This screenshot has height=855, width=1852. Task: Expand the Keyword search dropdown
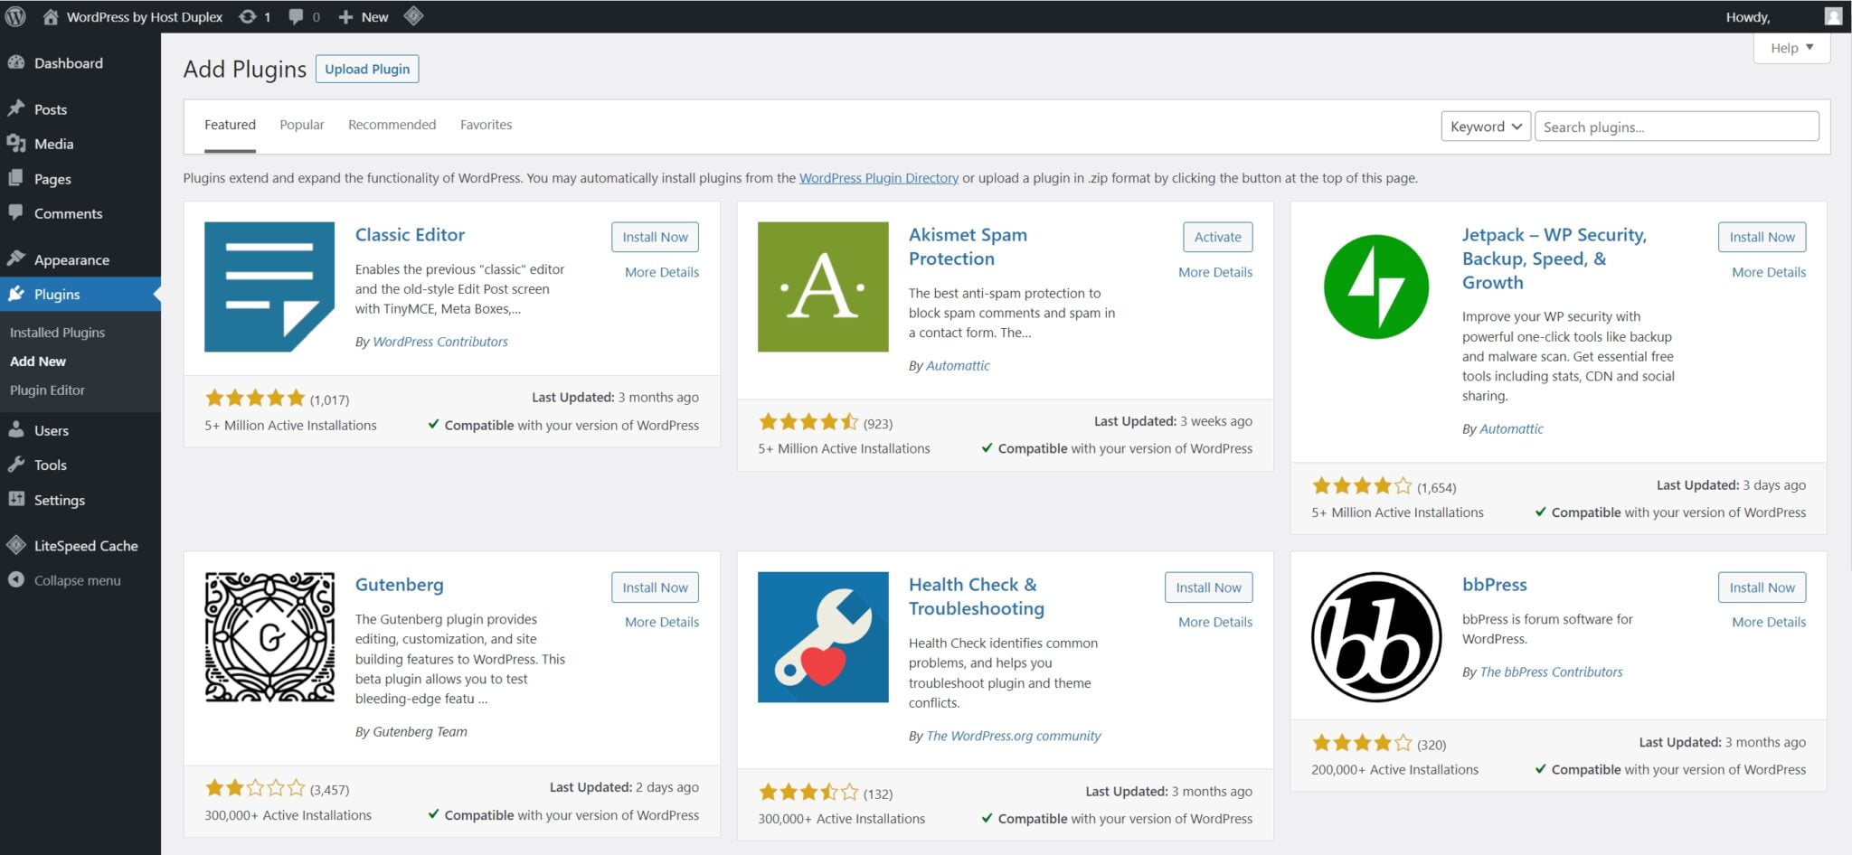pyautogui.click(x=1484, y=127)
